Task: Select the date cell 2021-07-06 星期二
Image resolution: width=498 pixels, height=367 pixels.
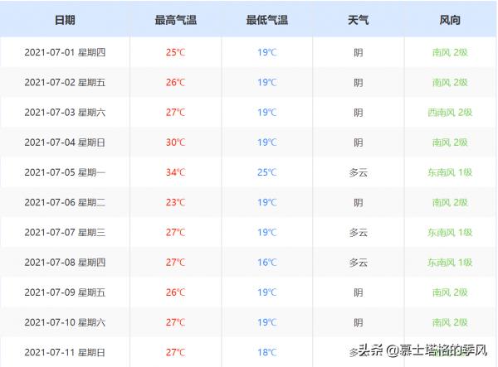Action: (x=65, y=202)
